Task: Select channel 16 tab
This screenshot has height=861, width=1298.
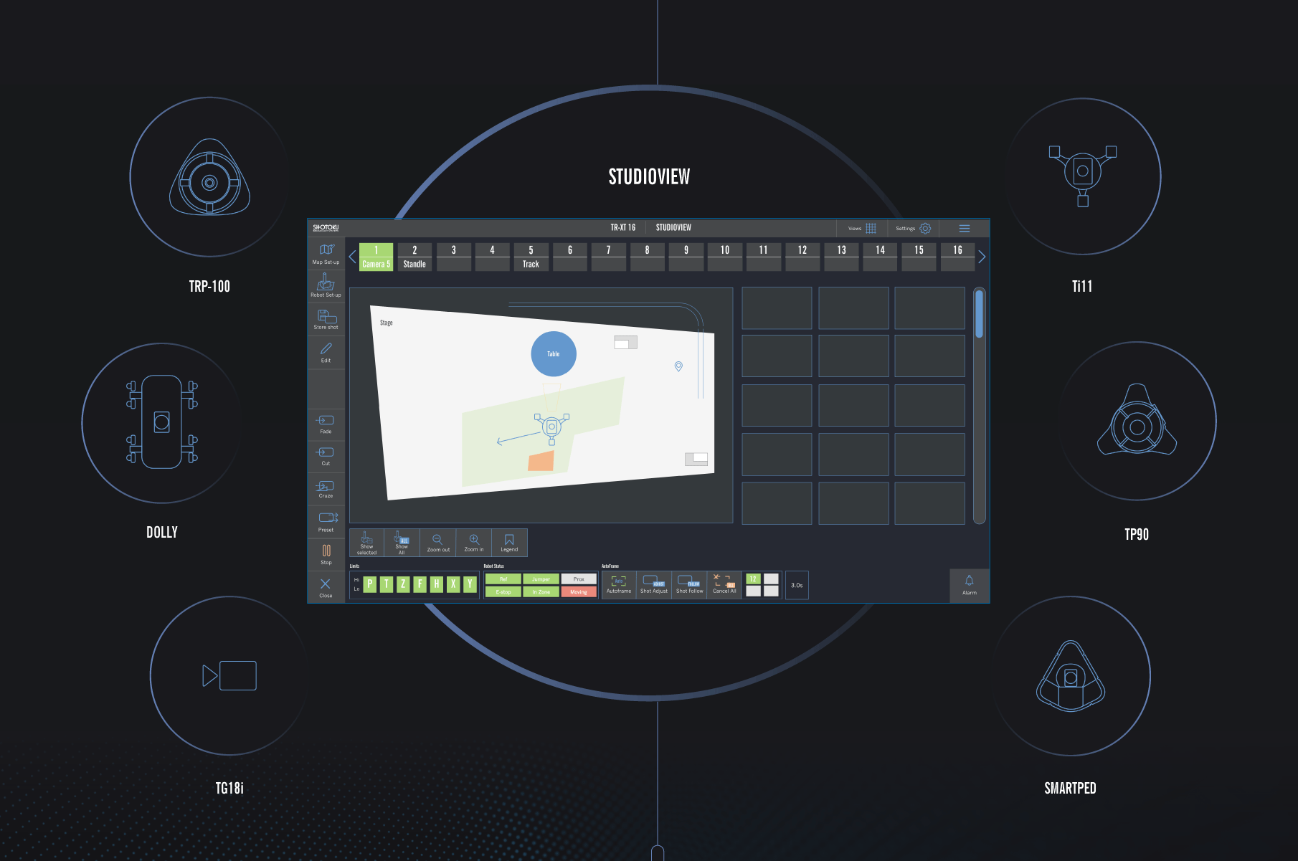Action: click(x=957, y=257)
